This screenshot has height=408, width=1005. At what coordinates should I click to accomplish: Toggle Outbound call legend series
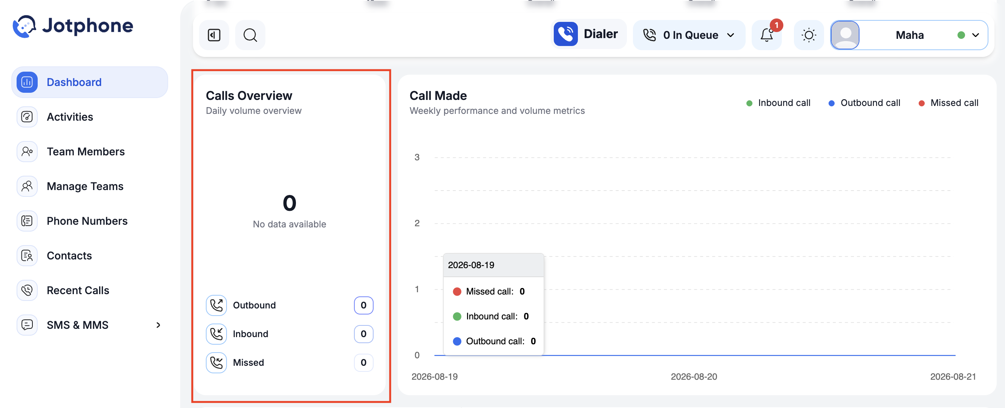pyautogui.click(x=864, y=103)
